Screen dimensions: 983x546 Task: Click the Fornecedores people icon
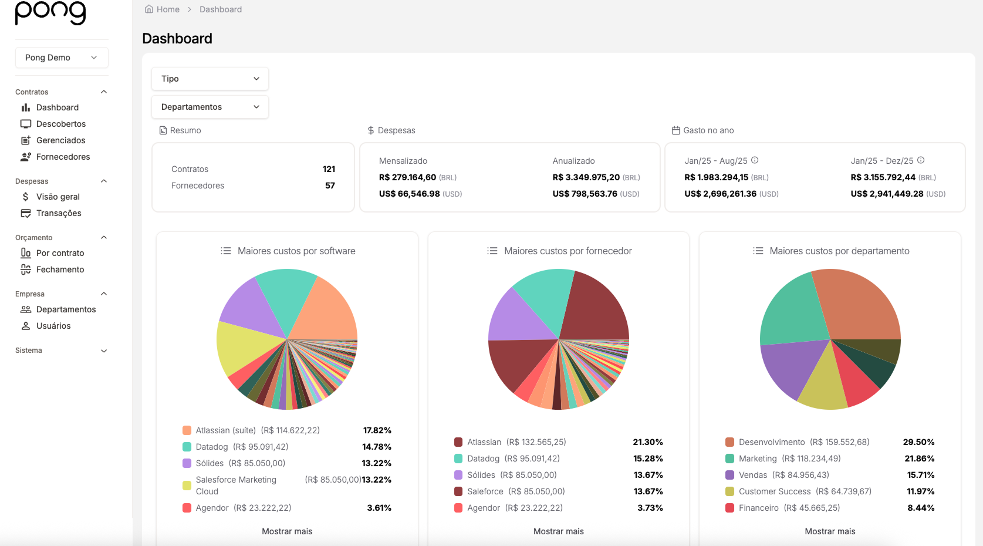point(26,157)
